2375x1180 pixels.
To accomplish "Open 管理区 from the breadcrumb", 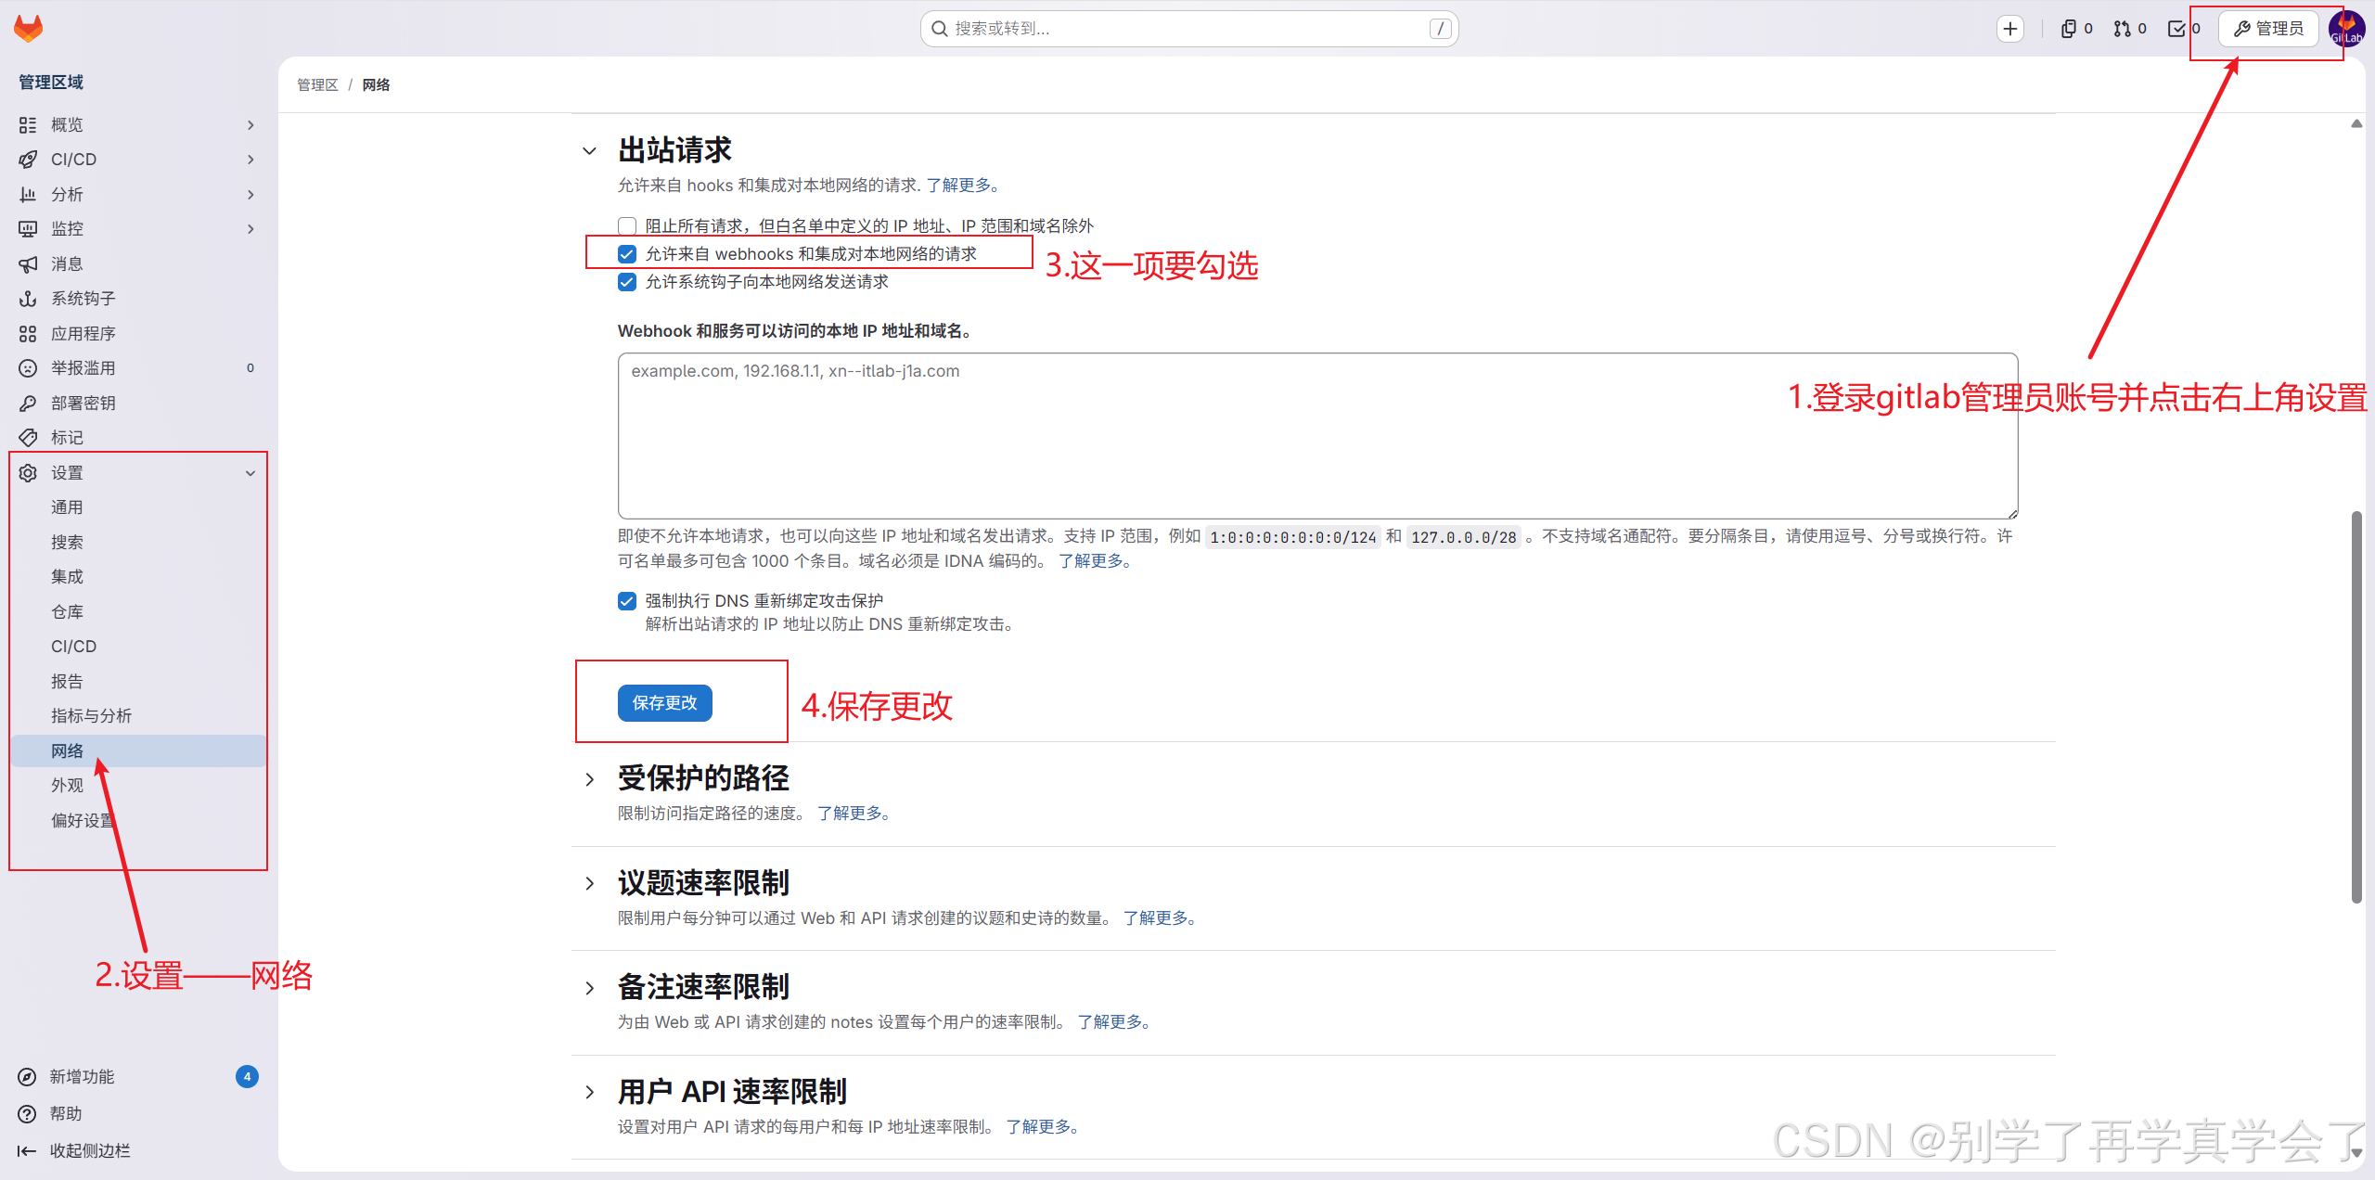I will 317,84.
